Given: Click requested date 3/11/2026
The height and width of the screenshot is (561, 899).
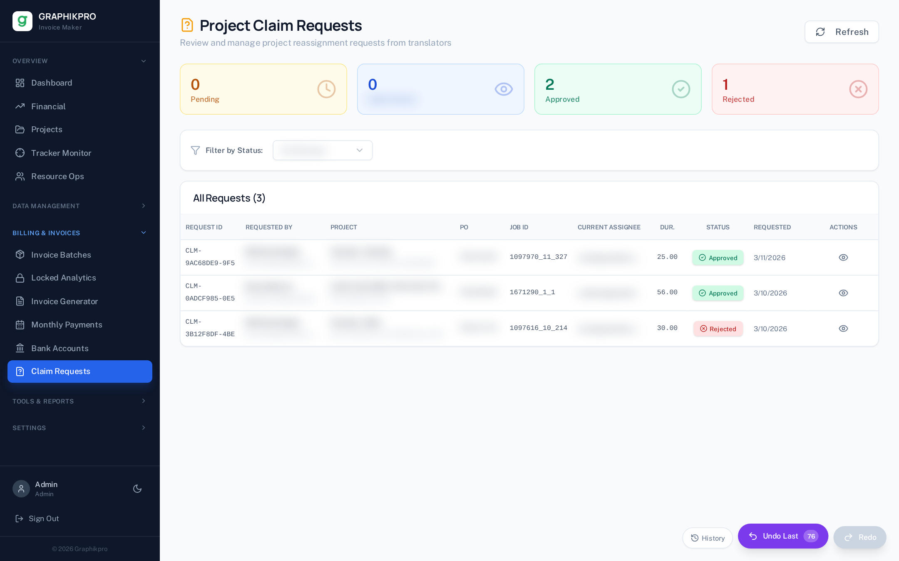Looking at the screenshot, I should click(x=770, y=258).
